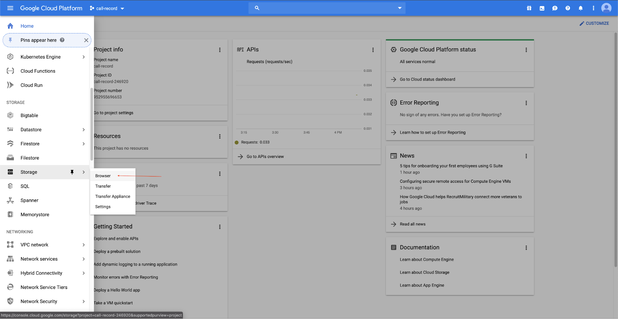Select Transfer Appliance in Storage submenu
618x319 pixels.
pyautogui.click(x=113, y=196)
